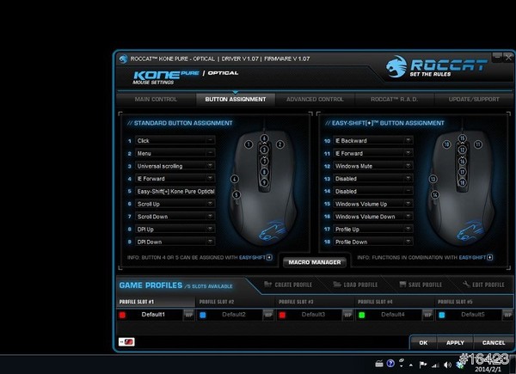Click the Action Center flag tray icon
516x374 pixels.
(x=423, y=365)
